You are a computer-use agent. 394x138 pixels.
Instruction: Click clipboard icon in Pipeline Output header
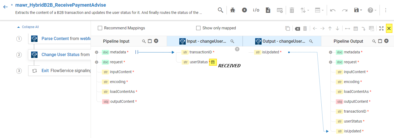pos(380,41)
